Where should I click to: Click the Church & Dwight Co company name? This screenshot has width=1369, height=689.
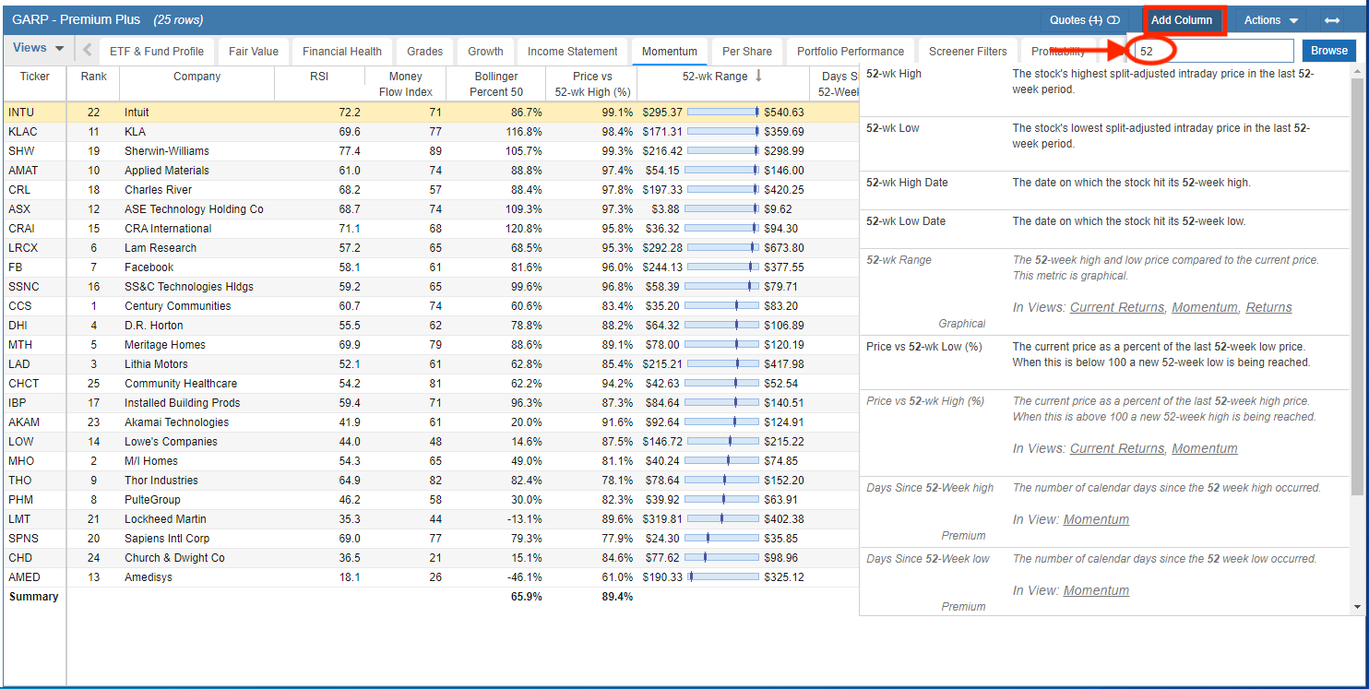click(174, 558)
